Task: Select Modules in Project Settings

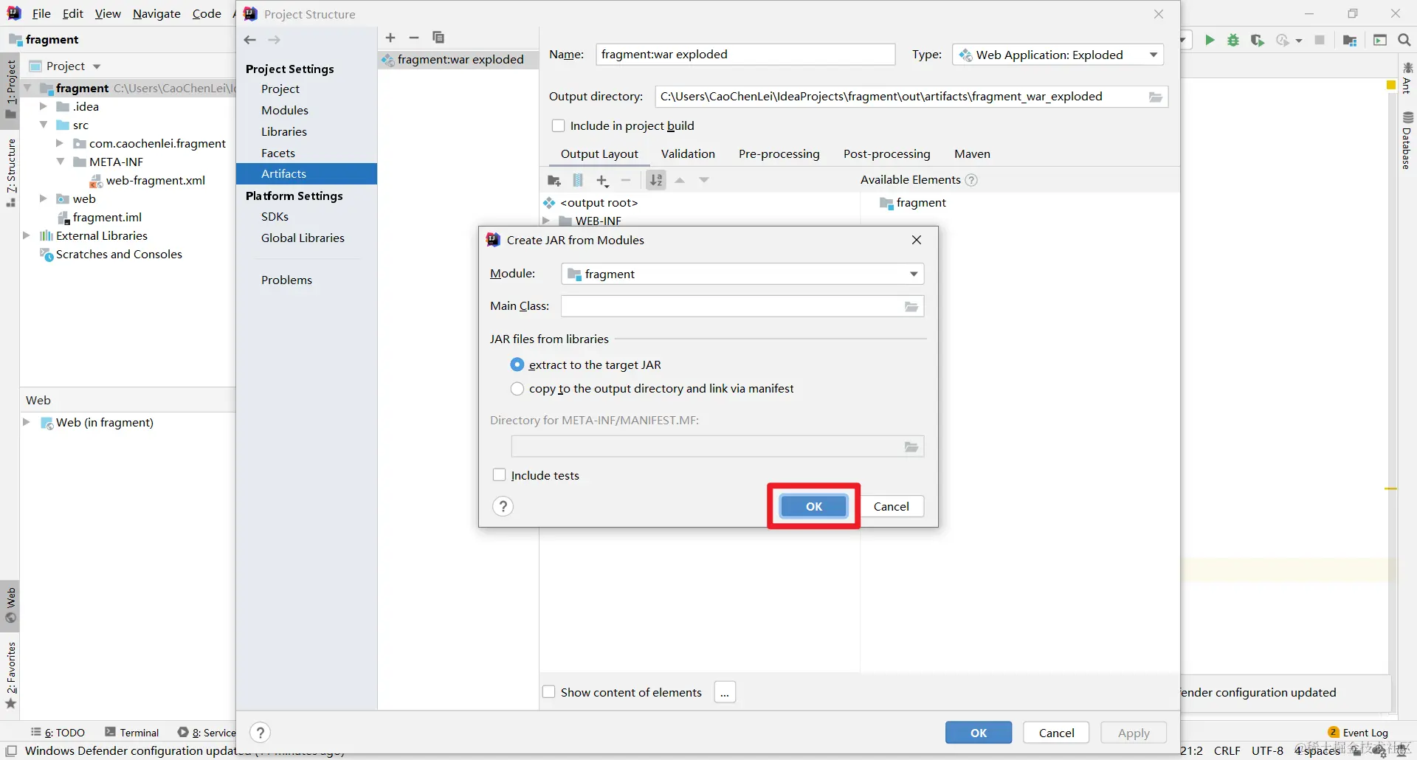Action: (285, 110)
